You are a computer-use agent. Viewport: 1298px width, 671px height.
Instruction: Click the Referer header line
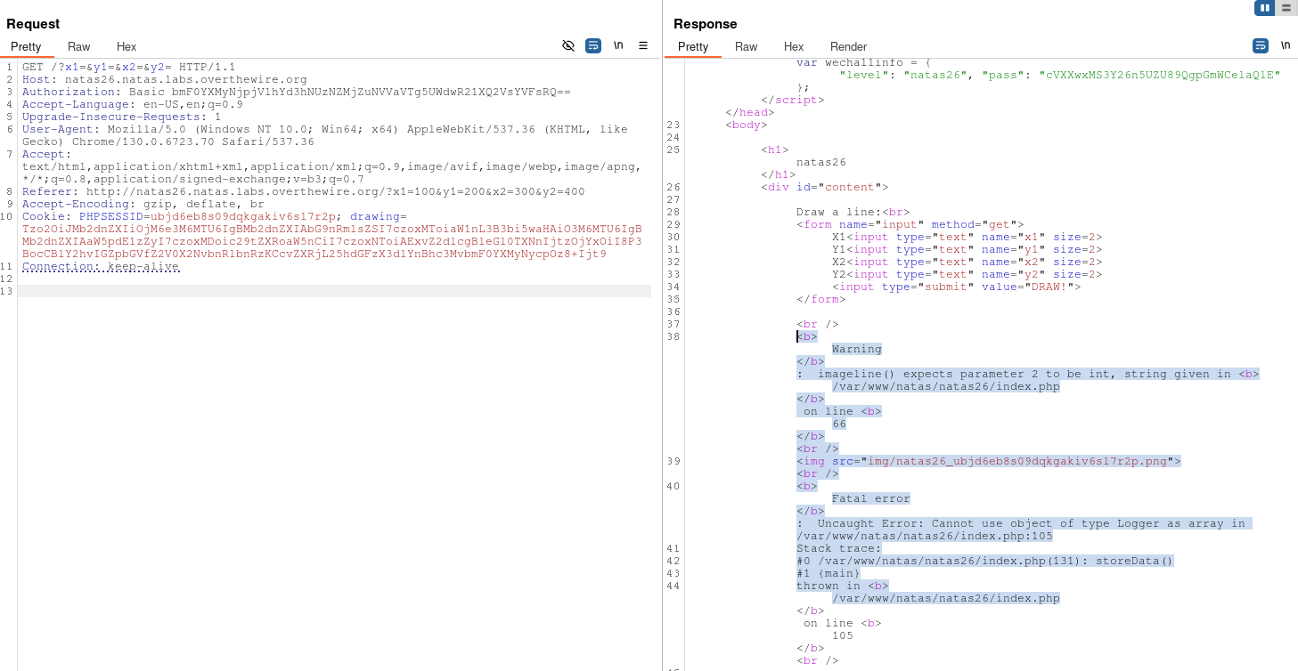coord(304,191)
